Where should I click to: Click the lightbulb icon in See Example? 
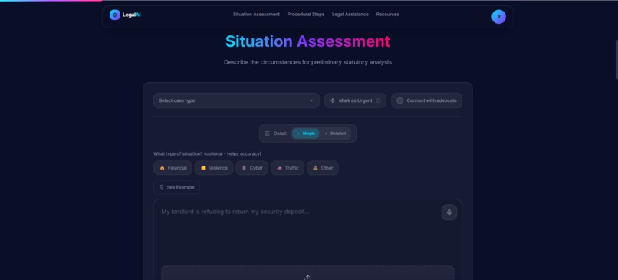point(162,187)
